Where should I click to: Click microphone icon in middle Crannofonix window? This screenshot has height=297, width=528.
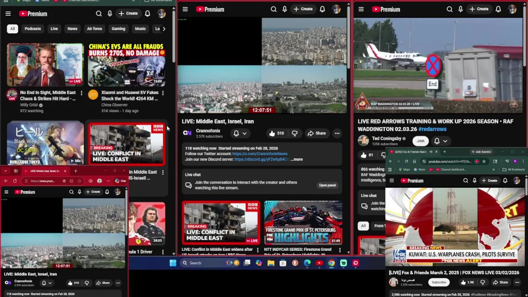tap(284, 9)
